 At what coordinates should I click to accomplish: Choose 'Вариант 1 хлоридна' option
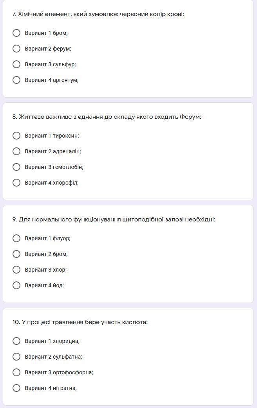pyautogui.click(x=16, y=341)
